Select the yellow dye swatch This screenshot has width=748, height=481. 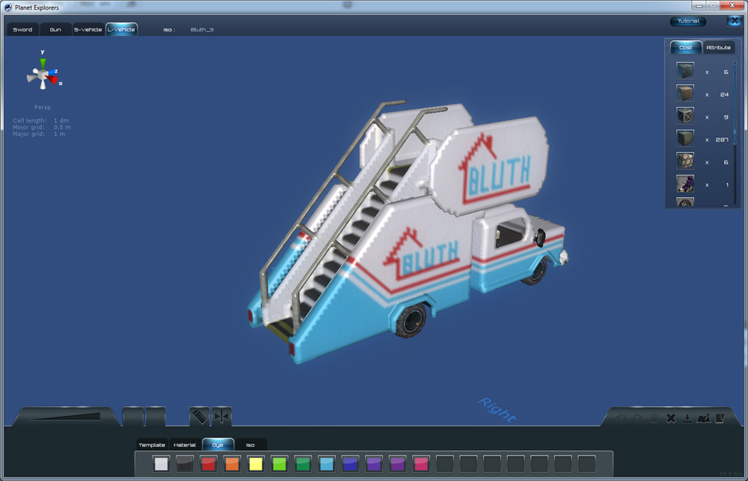(x=256, y=464)
